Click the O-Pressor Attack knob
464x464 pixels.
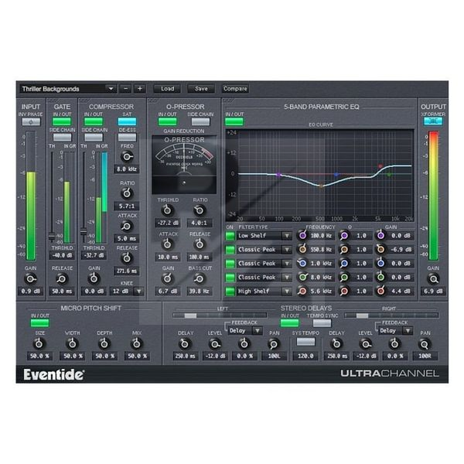pyautogui.click(x=168, y=244)
